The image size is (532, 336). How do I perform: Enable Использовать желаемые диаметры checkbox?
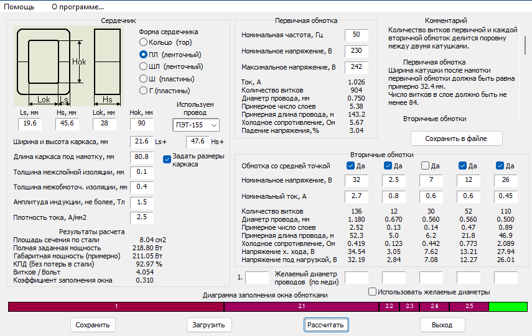point(372,292)
